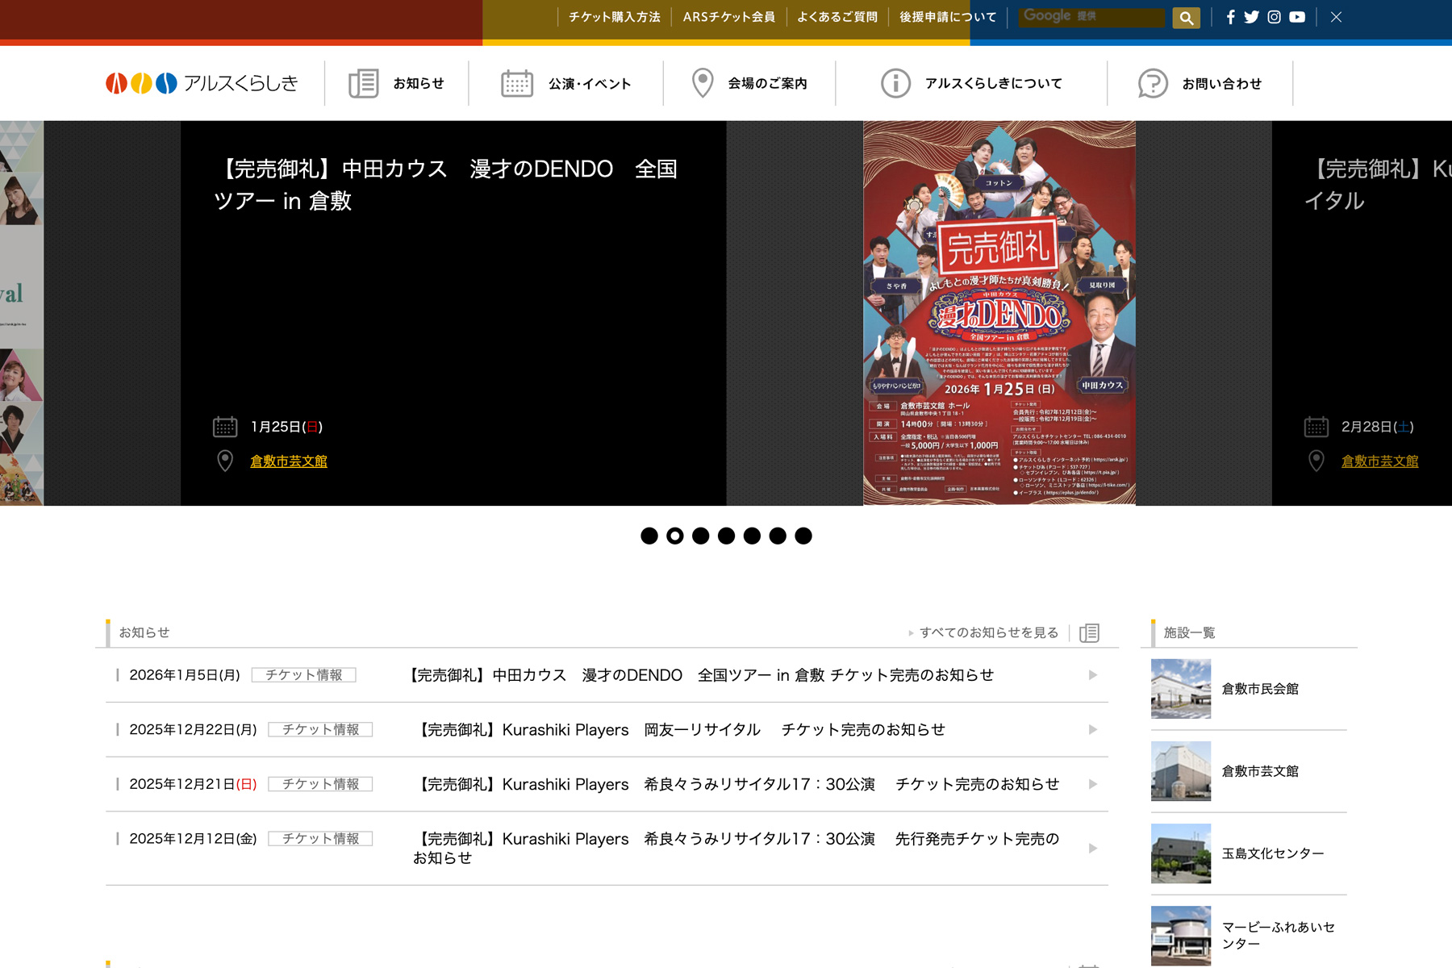The width and height of the screenshot is (1452, 968).
Task: Select ARSチケット会員 in the top menu
Action: [x=728, y=16]
